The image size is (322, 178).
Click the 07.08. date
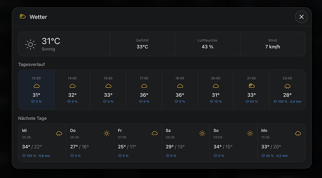tap(122, 137)
